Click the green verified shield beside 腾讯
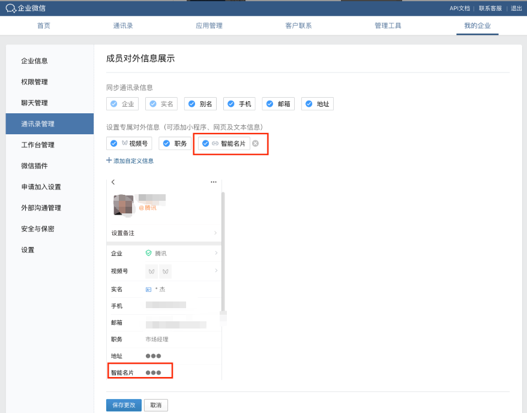The image size is (527, 413). [148, 253]
